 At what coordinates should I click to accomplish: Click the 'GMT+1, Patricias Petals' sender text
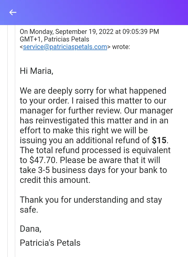pos(55,39)
